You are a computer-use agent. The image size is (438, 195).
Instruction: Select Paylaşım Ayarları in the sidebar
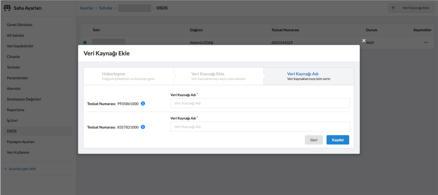(21, 142)
